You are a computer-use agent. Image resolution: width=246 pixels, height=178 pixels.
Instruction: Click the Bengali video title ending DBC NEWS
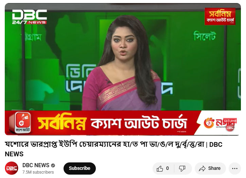(x=113, y=149)
